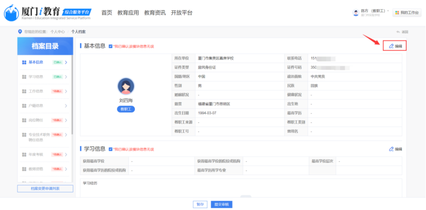Expand the 年度考核 sidebar chevron
This screenshot has width=426, height=210.
pyautogui.click(x=66, y=154)
